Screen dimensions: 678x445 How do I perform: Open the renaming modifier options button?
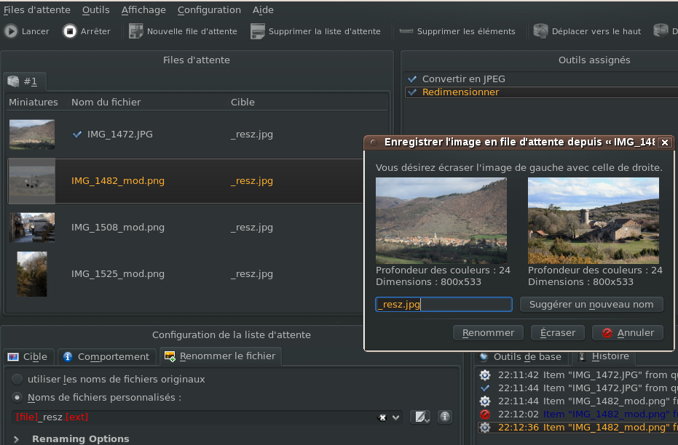point(420,417)
